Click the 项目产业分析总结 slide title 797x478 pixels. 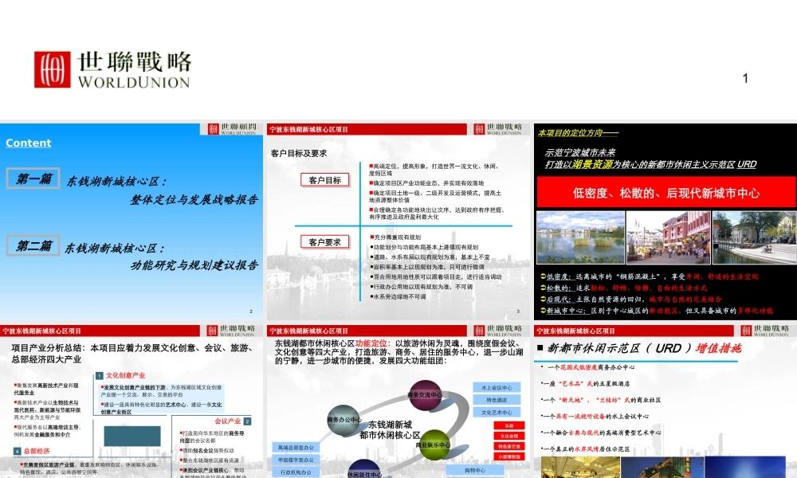tap(132, 354)
